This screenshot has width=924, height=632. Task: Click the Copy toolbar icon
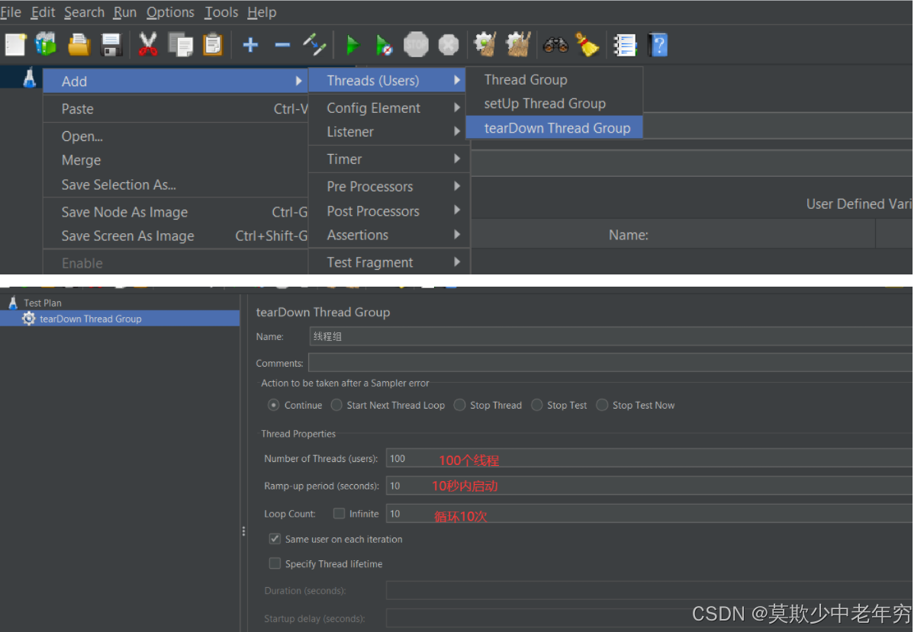coord(181,45)
